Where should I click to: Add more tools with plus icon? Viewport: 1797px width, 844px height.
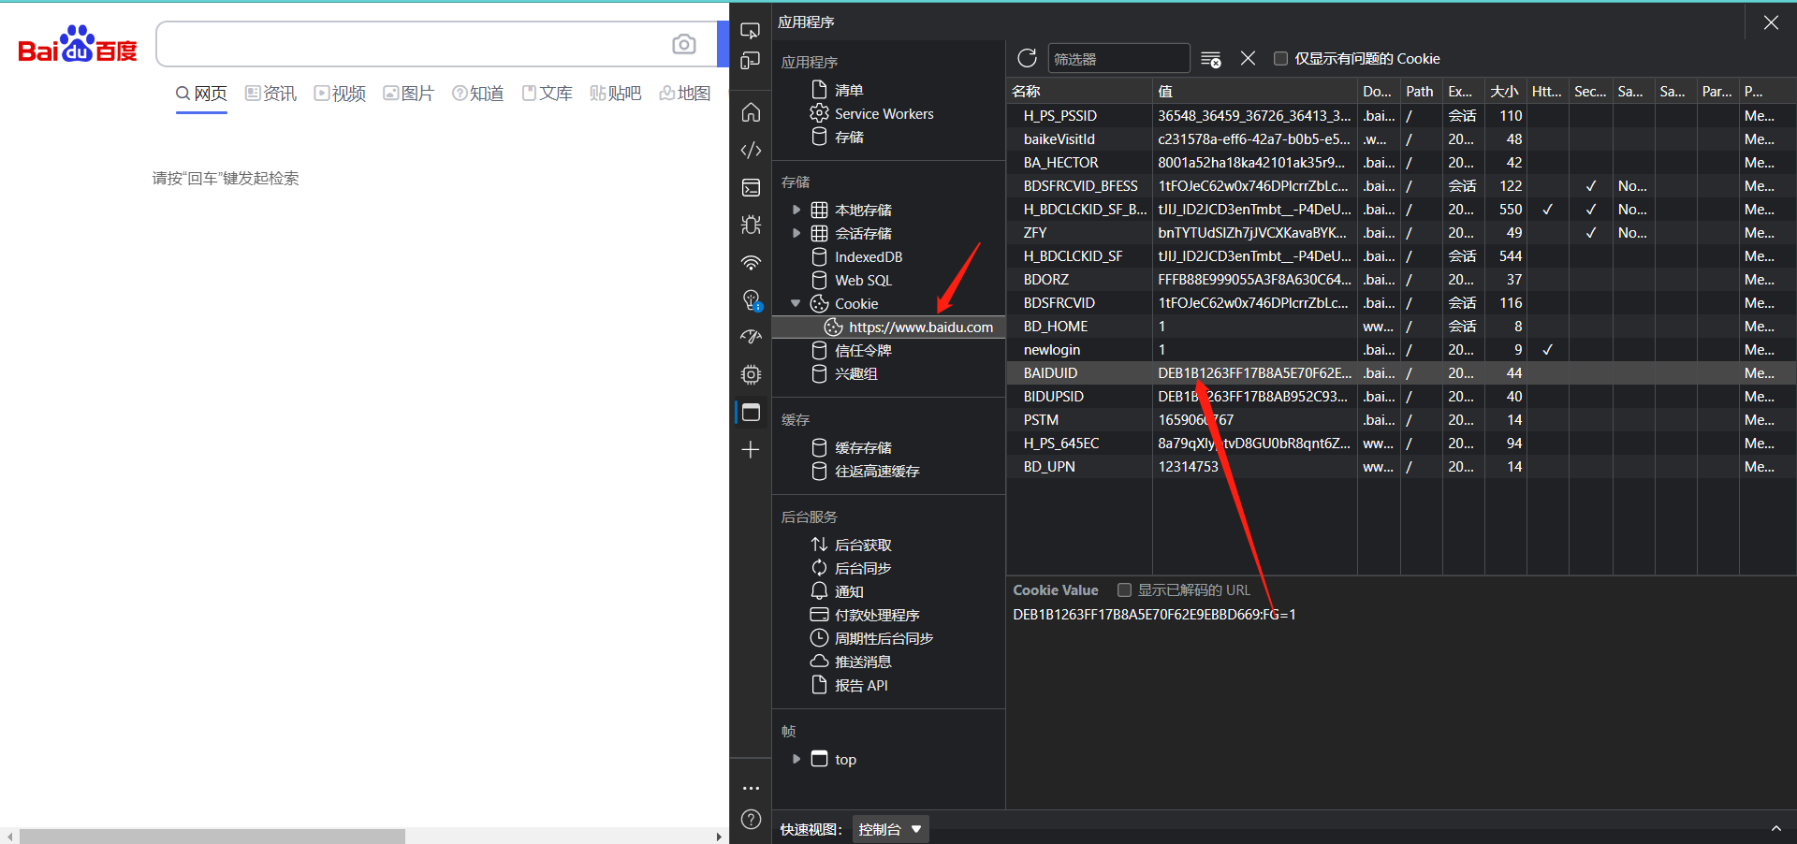[751, 450]
